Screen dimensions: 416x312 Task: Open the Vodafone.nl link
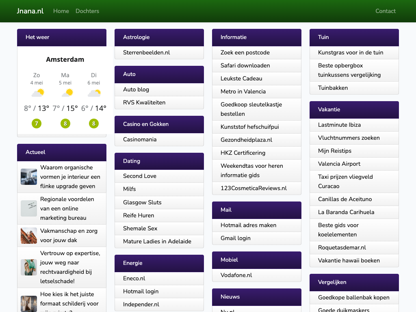click(236, 275)
